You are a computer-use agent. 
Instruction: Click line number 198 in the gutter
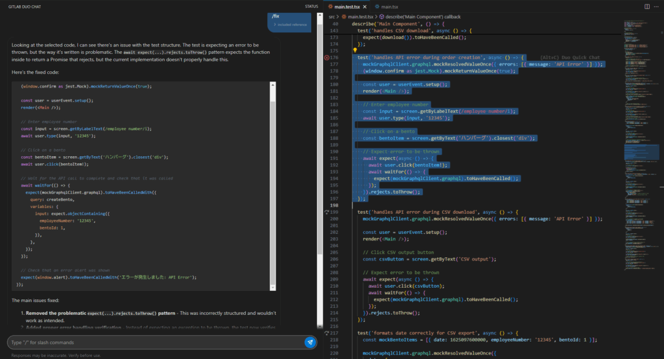tap(334, 205)
